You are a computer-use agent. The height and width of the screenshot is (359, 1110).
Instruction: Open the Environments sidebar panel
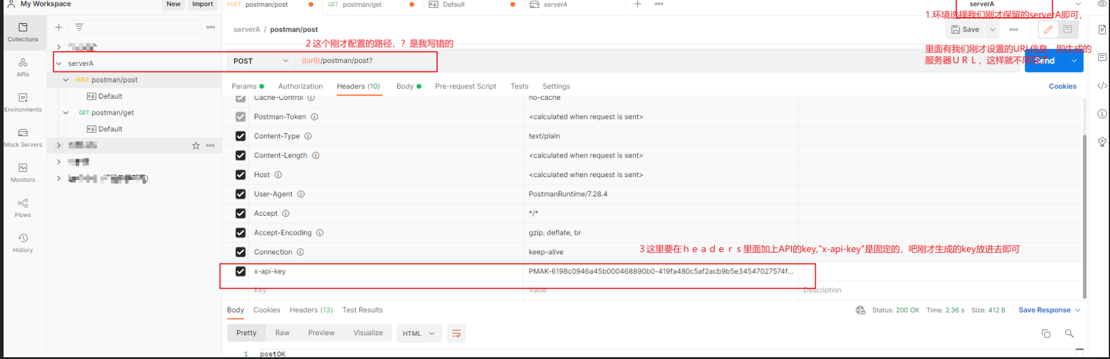click(x=23, y=102)
